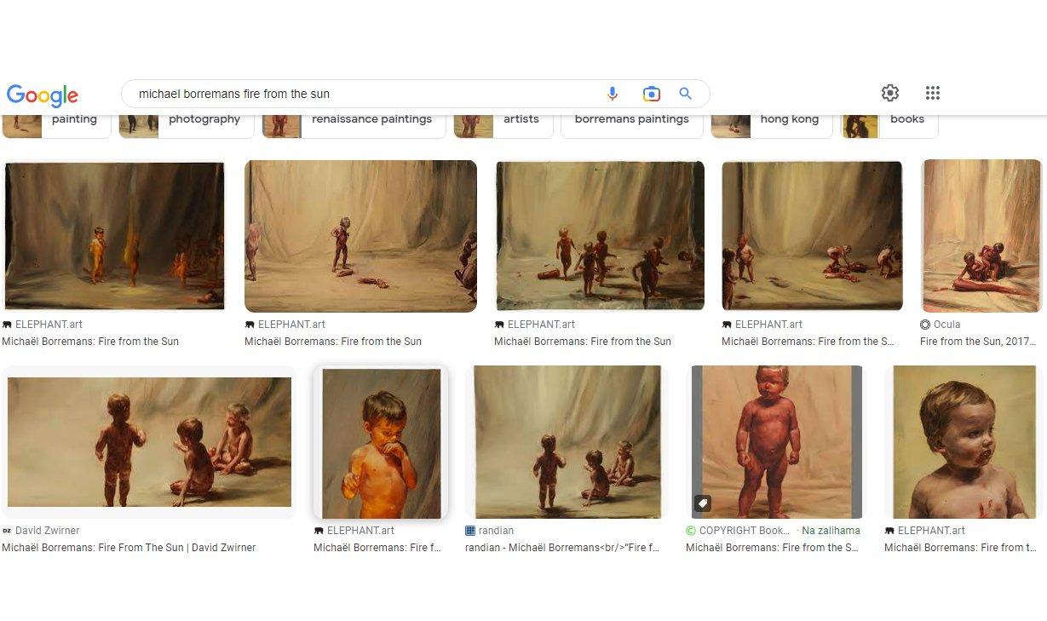Screen dimensions: 1047x621
Task: Open third top-row painting with group of children
Action: (x=600, y=236)
